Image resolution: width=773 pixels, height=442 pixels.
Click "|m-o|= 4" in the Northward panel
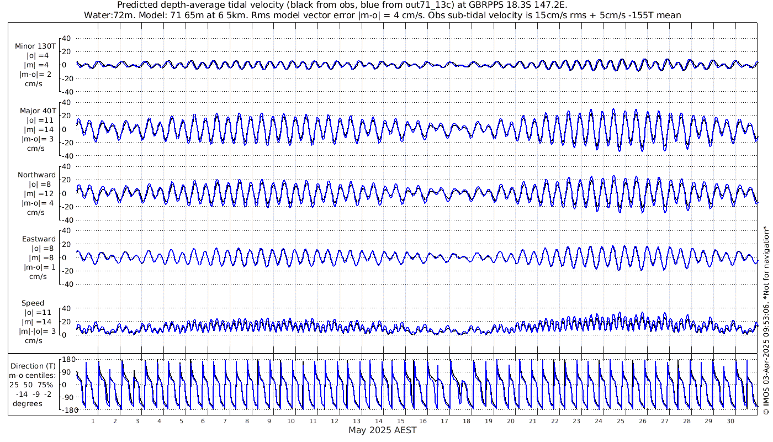(36, 203)
